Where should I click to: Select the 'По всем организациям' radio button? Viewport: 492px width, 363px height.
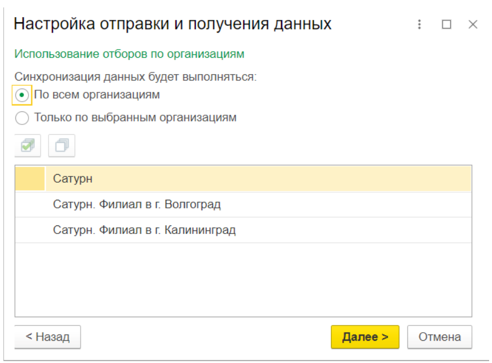tap(22, 95)
